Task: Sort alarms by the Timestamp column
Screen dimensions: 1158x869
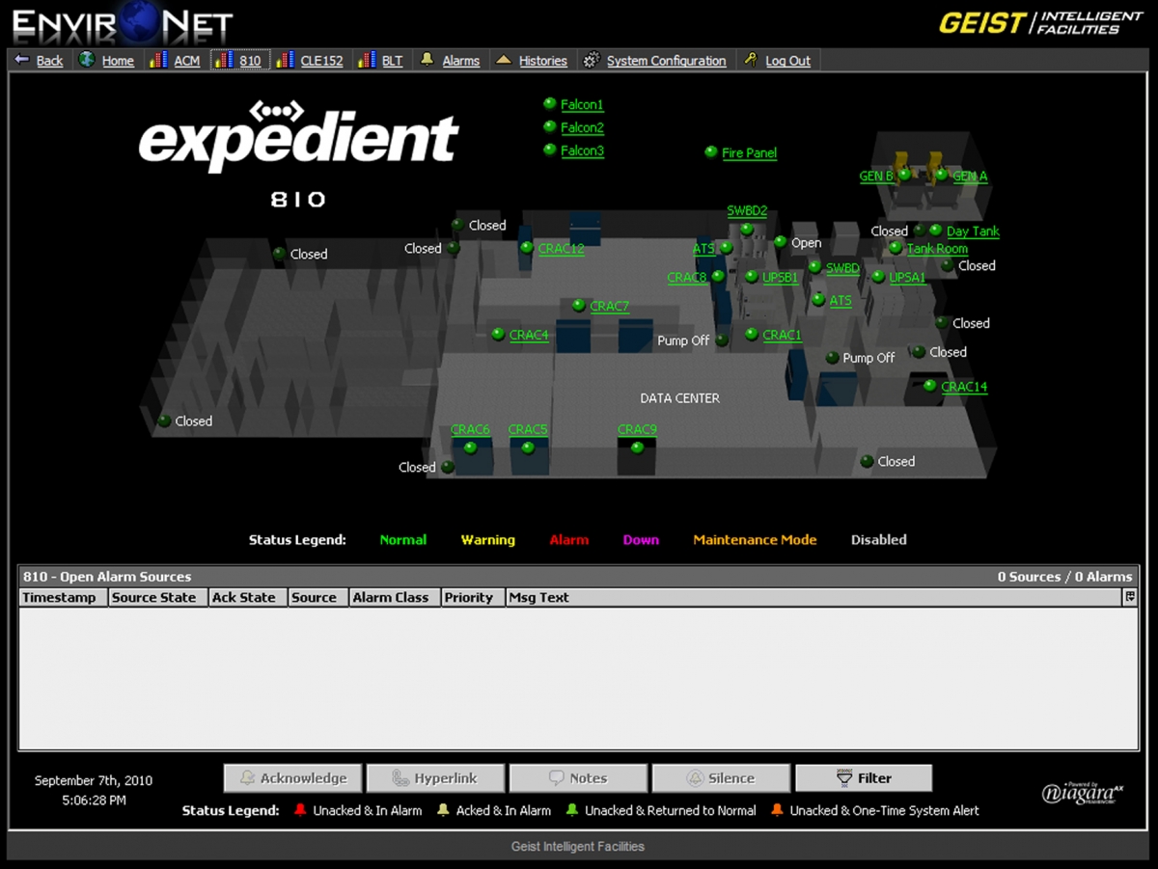Action: tap(62, 597)
